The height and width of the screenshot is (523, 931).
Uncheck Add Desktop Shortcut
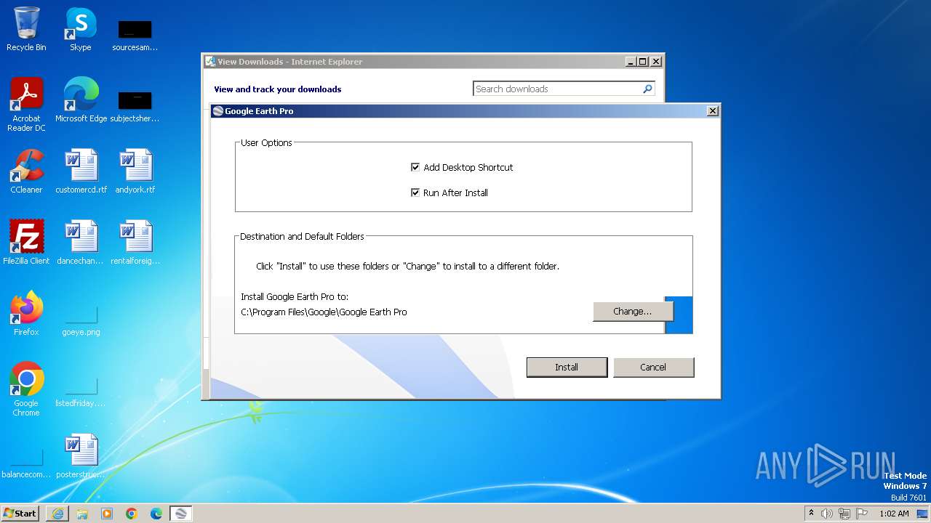point(415,167)
